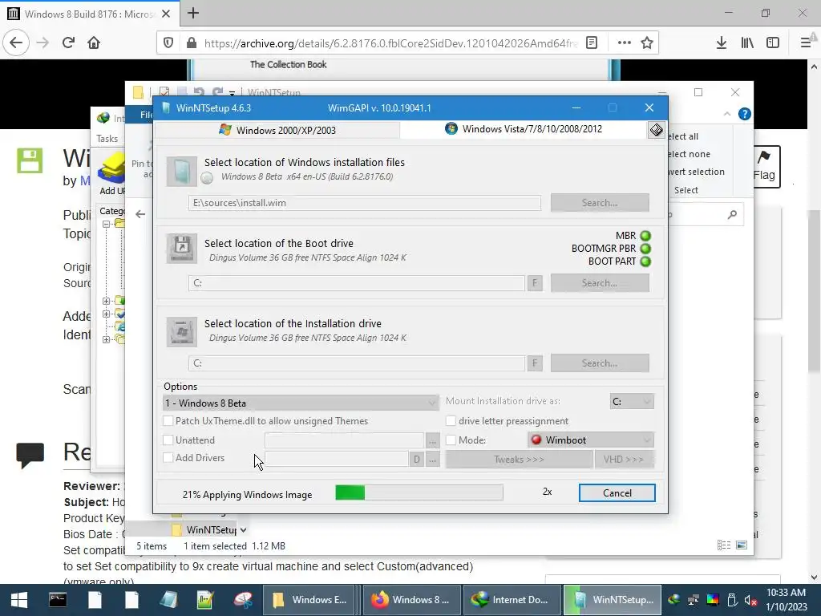Click the MBR green status light
The image size is (821, 616).
click(x=645, y=236)
